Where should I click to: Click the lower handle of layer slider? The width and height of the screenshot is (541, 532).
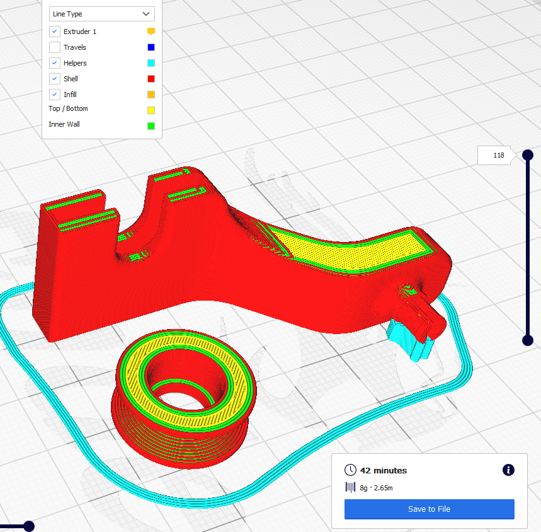[x=528, y=340]
